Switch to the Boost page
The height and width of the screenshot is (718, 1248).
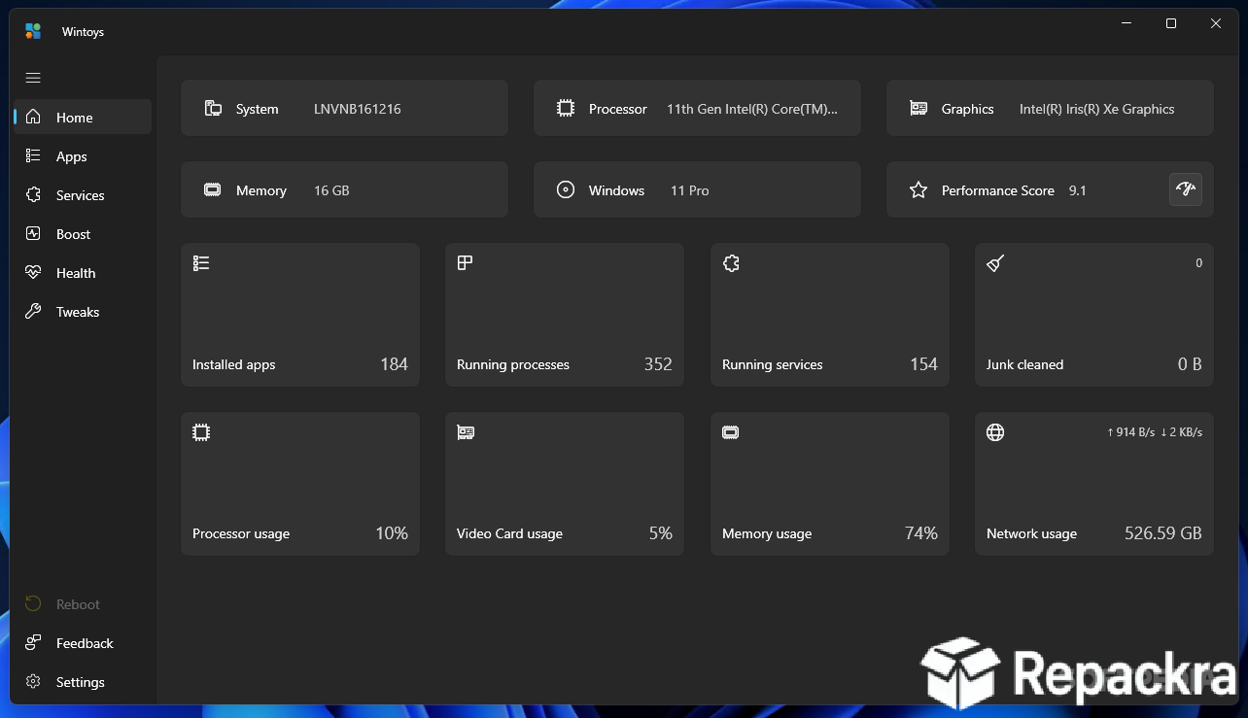pyautogui.click(x=83, y=233)
